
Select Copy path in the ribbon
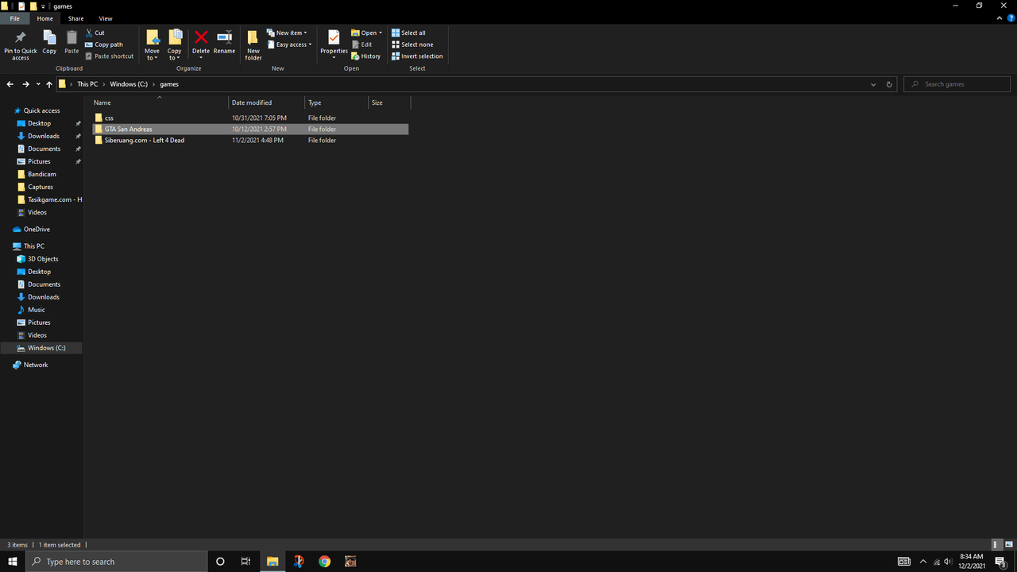tap(104, 44)
